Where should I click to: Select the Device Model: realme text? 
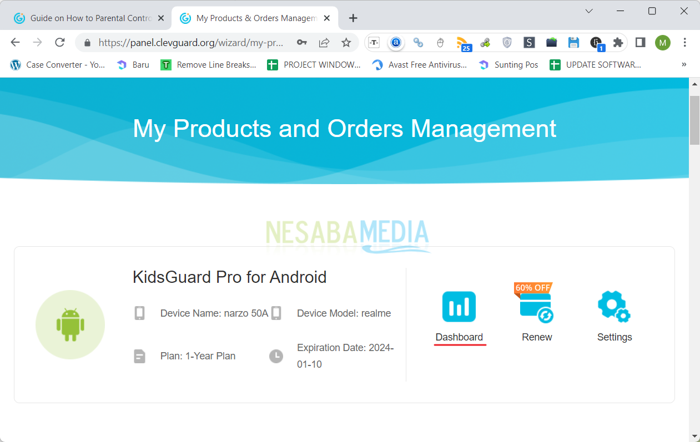[344, 313]
